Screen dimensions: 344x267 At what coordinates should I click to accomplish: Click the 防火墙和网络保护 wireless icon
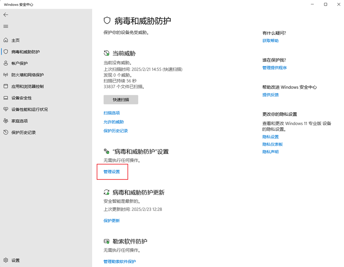tap(6, 75)
